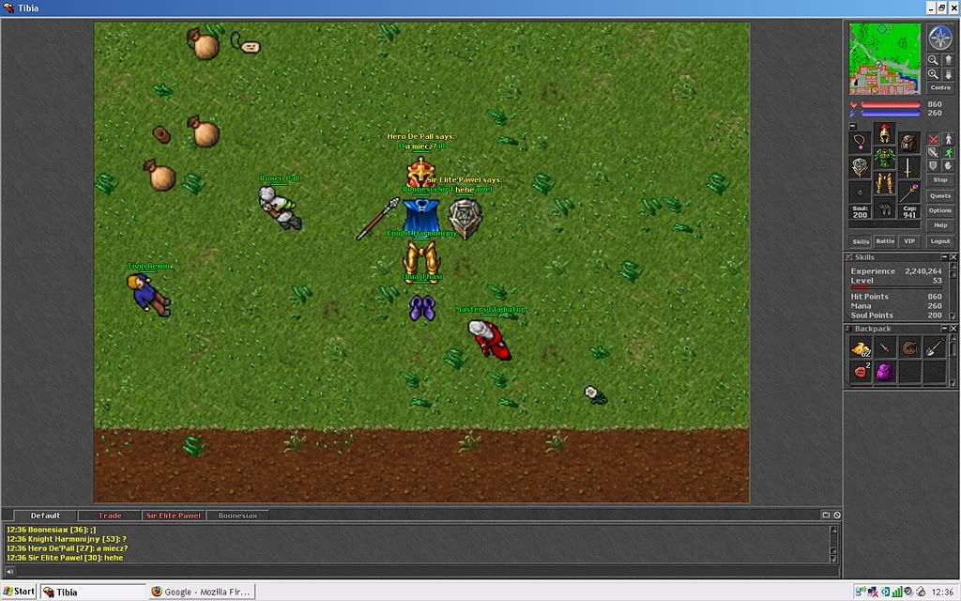Toggle the VIP list button

click(x=909, y=241)
